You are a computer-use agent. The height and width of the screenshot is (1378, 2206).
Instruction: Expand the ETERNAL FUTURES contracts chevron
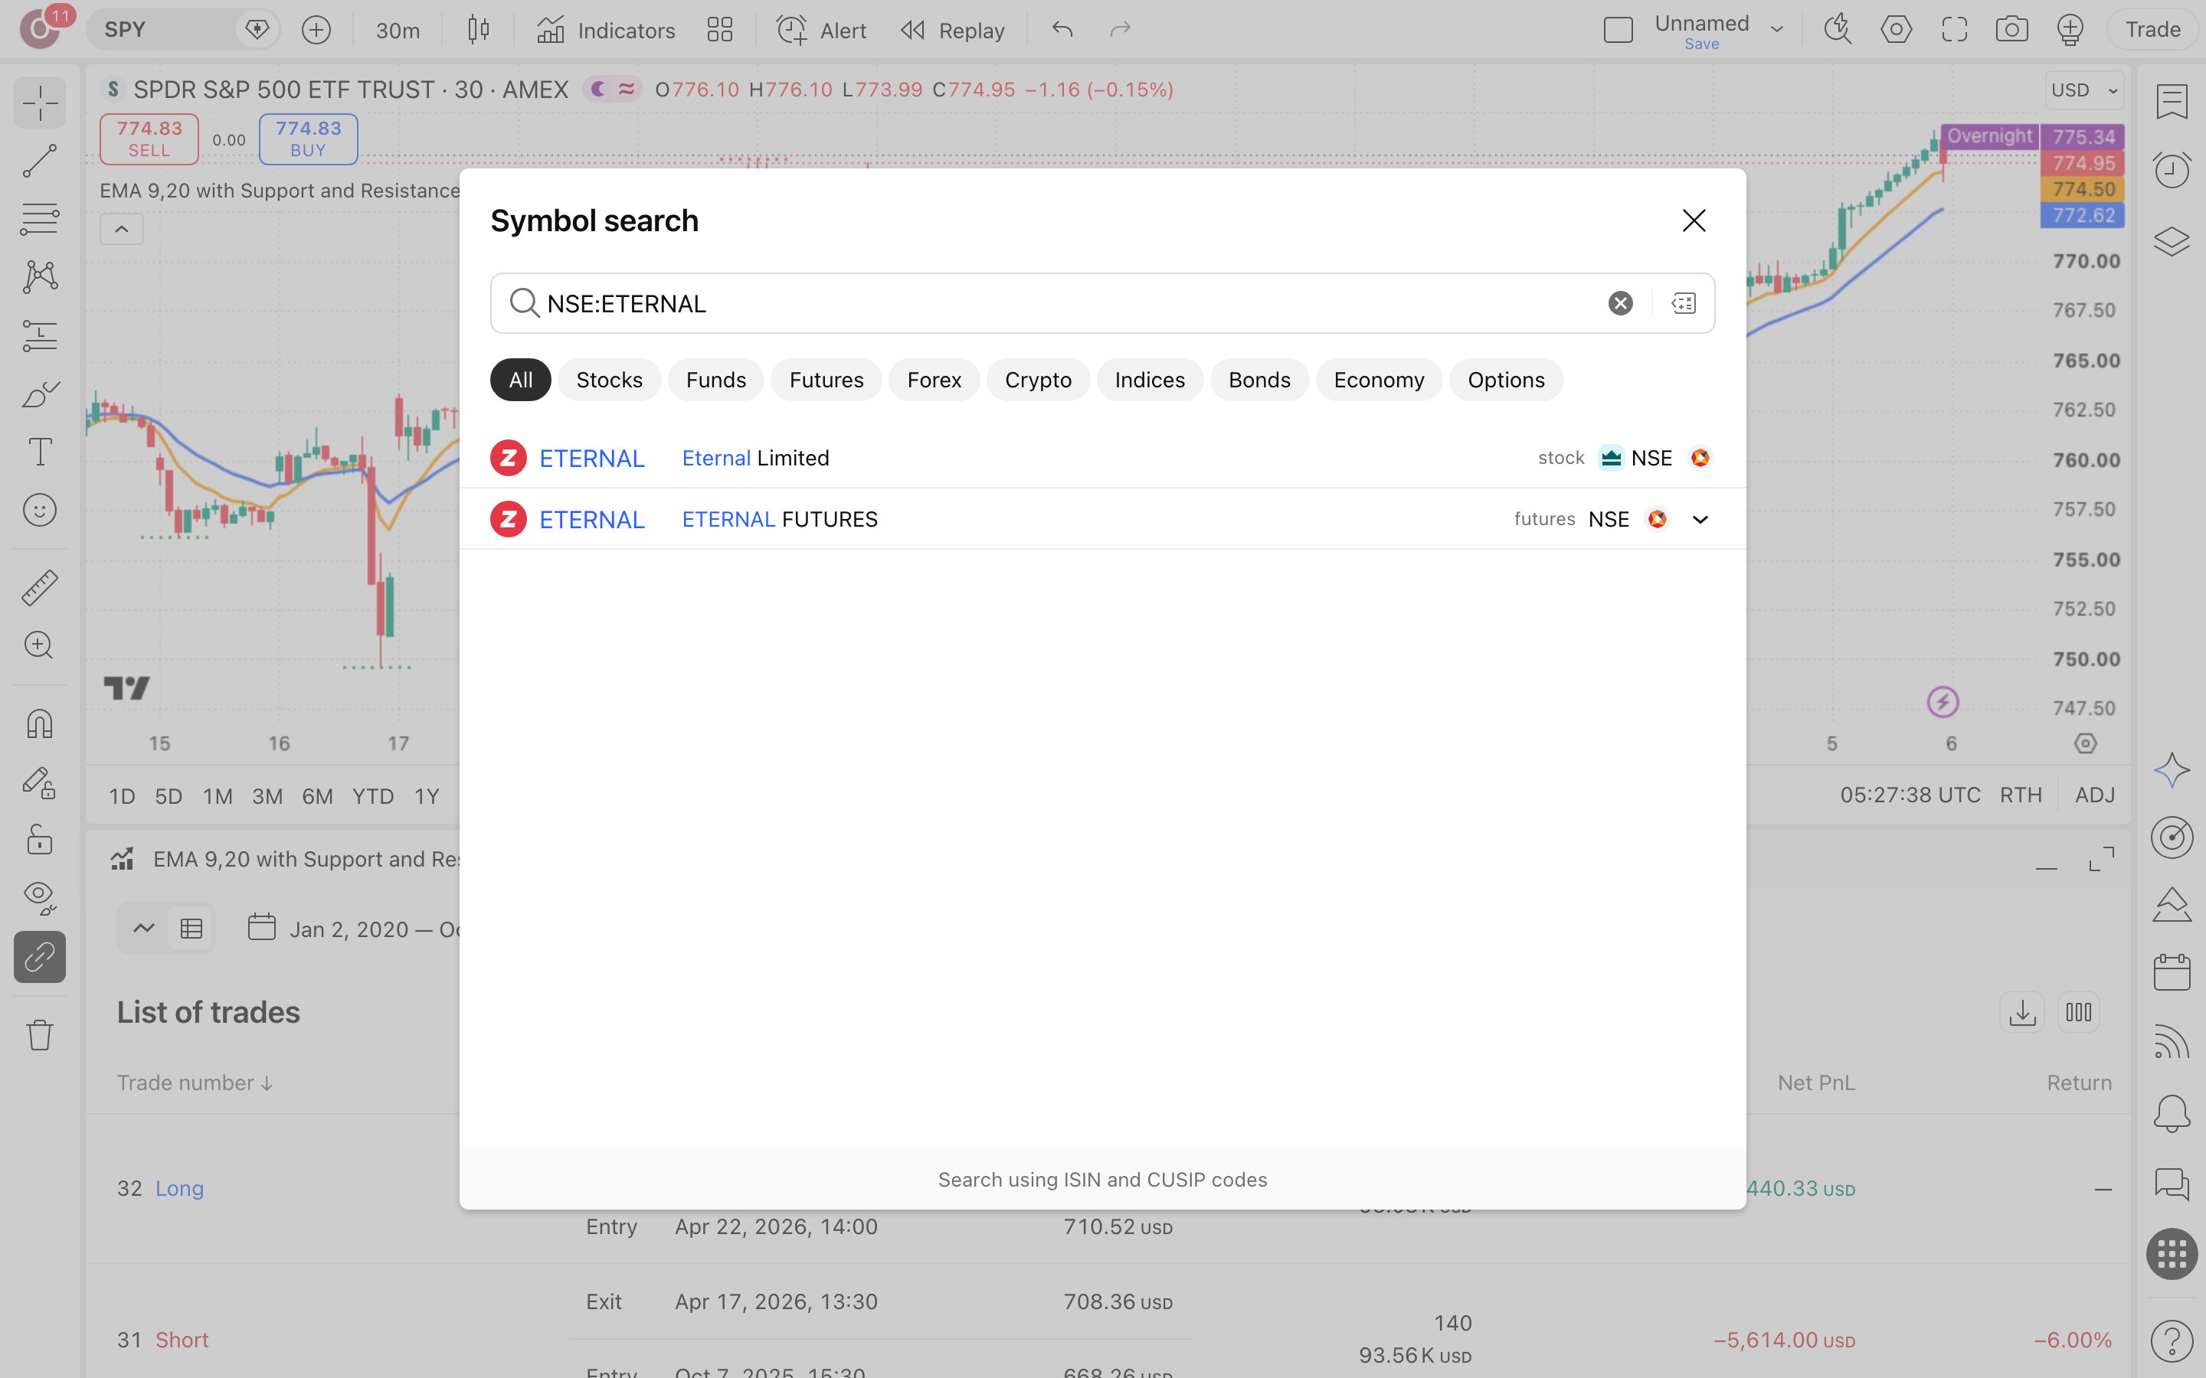(x=1700, y=520)
